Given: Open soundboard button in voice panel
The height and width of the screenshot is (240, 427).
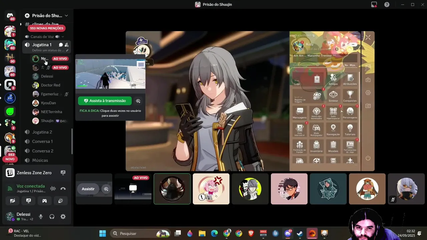Looking at the screenshot, I should click(x=60, y=201).
